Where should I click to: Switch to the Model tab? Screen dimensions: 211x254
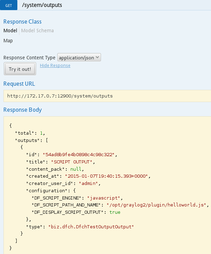click(x=10, y=31)
